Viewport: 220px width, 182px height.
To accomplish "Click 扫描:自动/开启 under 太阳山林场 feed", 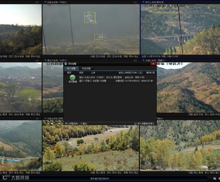I will (196, 114).
